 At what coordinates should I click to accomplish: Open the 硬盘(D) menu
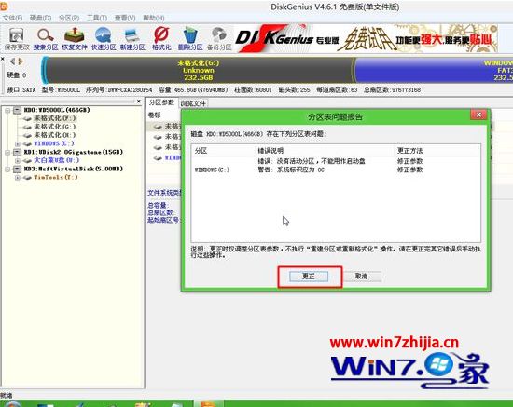tap(40, 18)
